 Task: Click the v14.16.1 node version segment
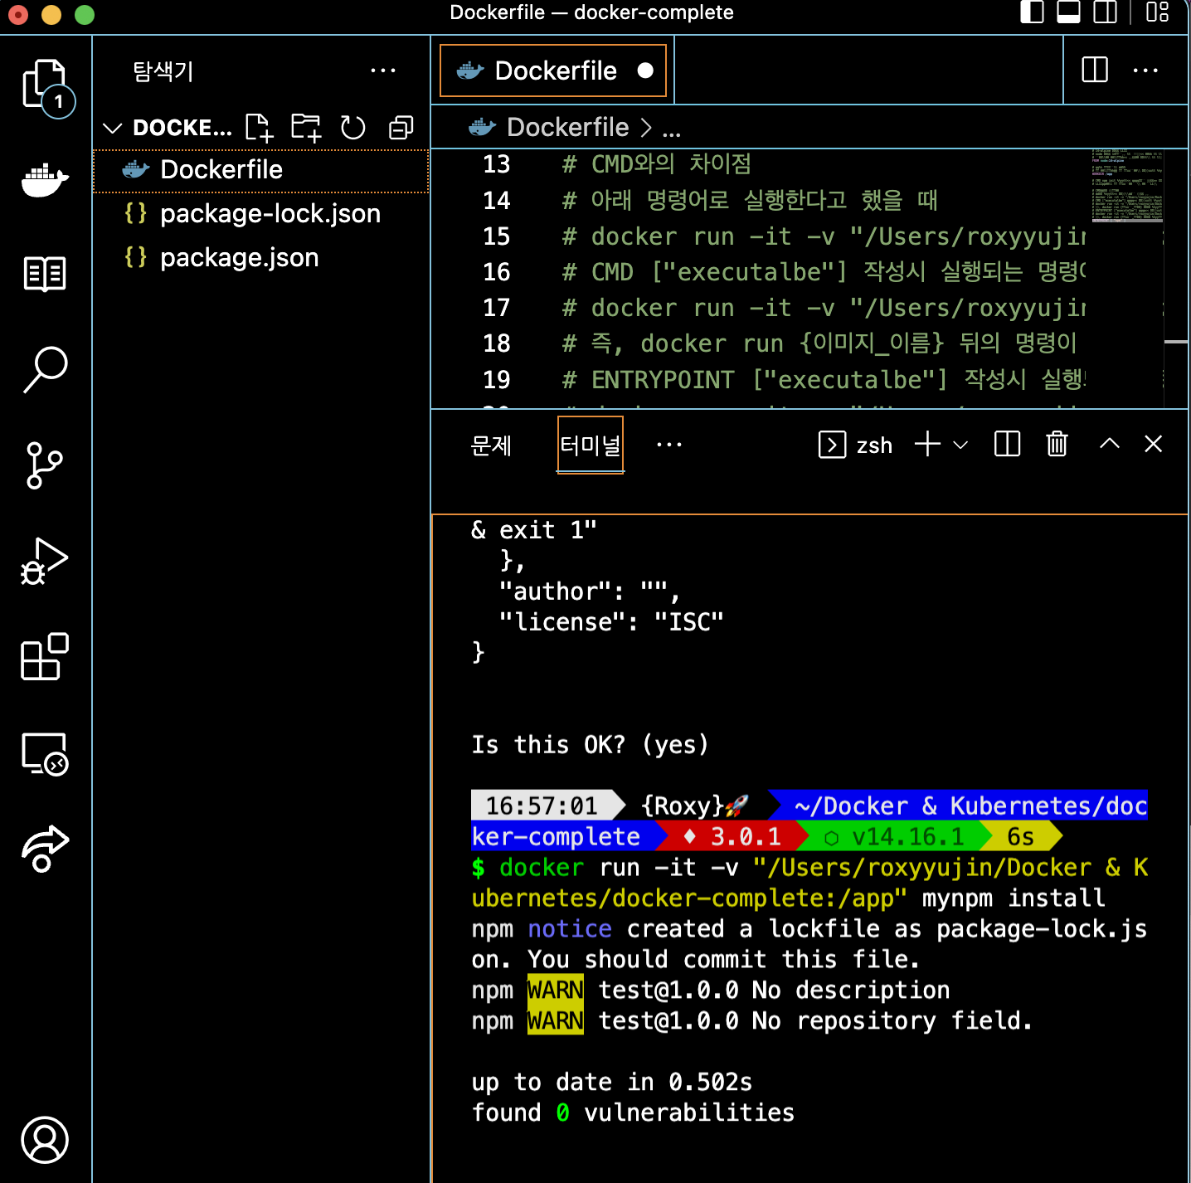click(x=895, y=836)
